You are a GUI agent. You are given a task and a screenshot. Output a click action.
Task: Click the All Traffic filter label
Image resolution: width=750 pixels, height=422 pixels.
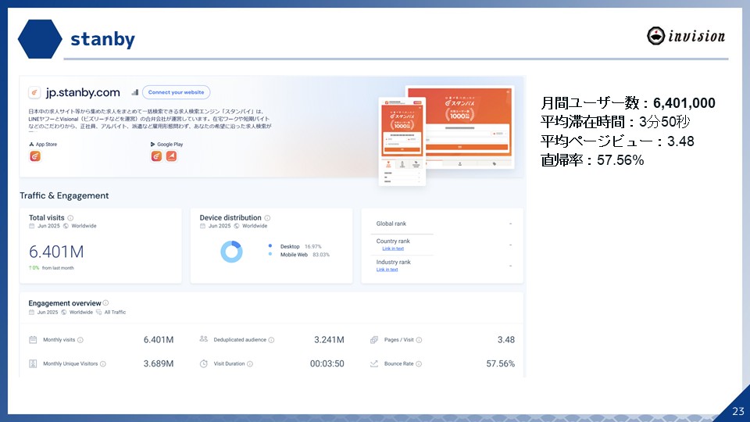click(x=116, y=313)
